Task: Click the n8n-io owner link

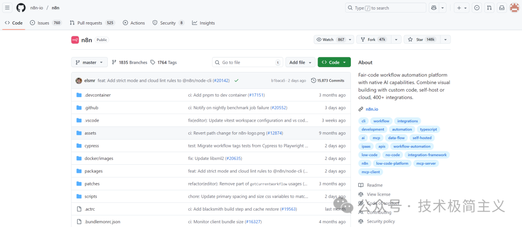Action: (37, 8)
